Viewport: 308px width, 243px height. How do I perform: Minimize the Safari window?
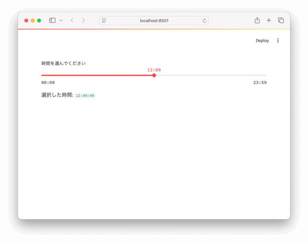(x=32, y=20)
